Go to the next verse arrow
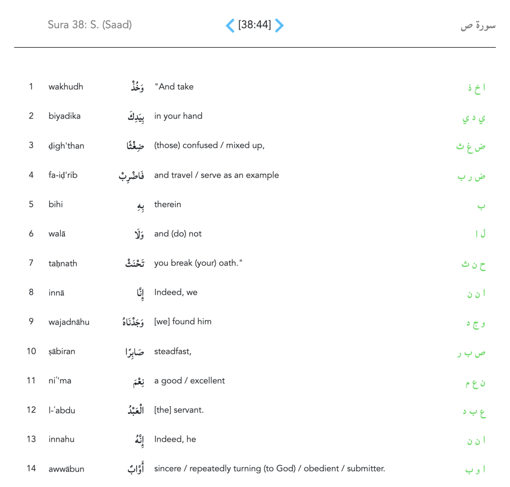Screen dimensions: 510x487 tap(279, 25)
